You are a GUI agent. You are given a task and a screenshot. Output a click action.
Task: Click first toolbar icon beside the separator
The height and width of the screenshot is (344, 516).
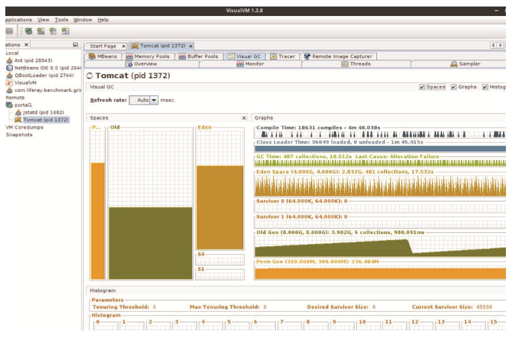[29, 31]
